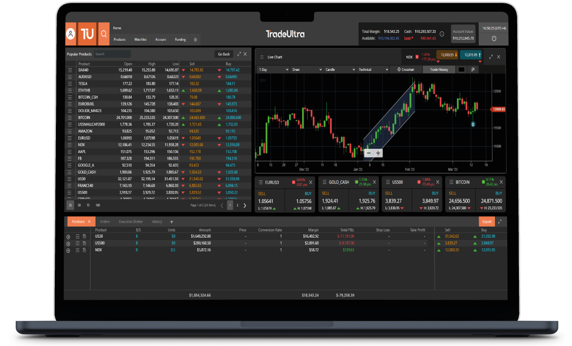Add to US30 position plus icon

click(x=68, y=237)
